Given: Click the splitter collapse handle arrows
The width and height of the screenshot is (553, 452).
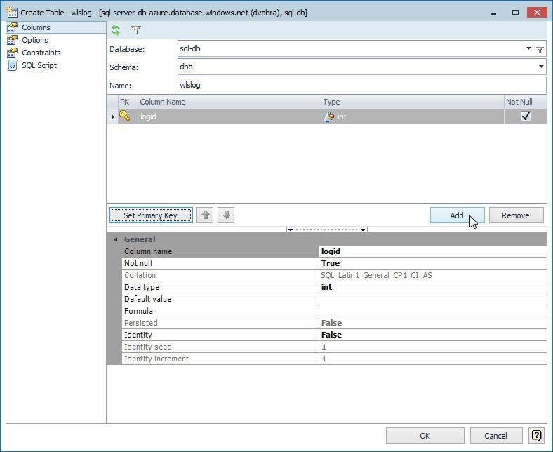Looking at the screenshot, I should pyautogui.click(x=327, y=230).
